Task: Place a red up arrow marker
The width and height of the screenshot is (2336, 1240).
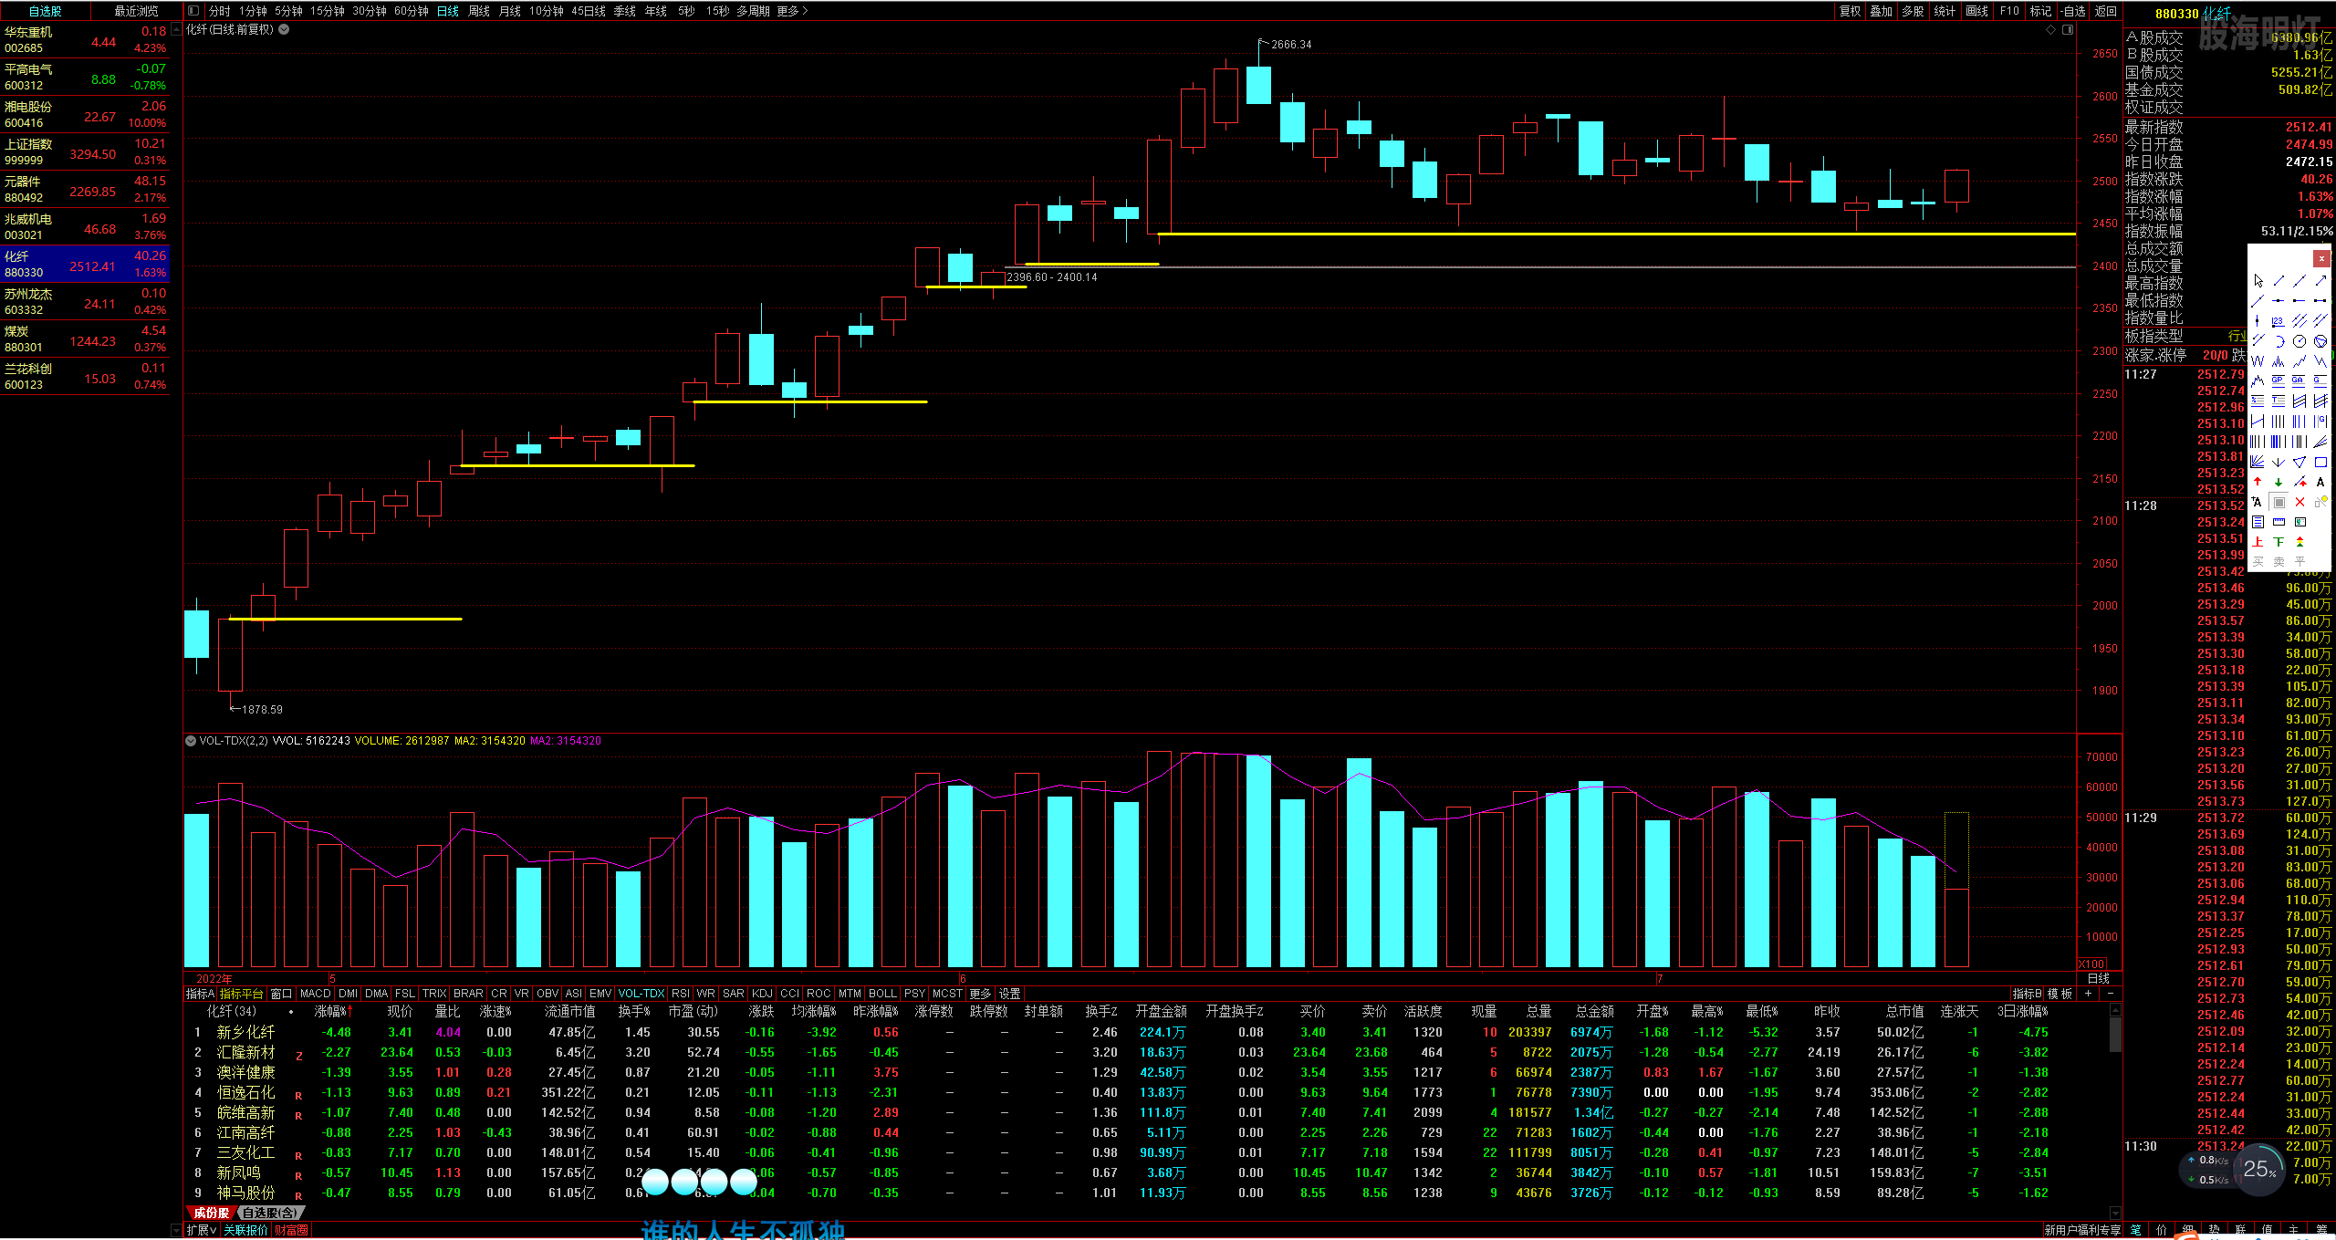Action: 2258,481
